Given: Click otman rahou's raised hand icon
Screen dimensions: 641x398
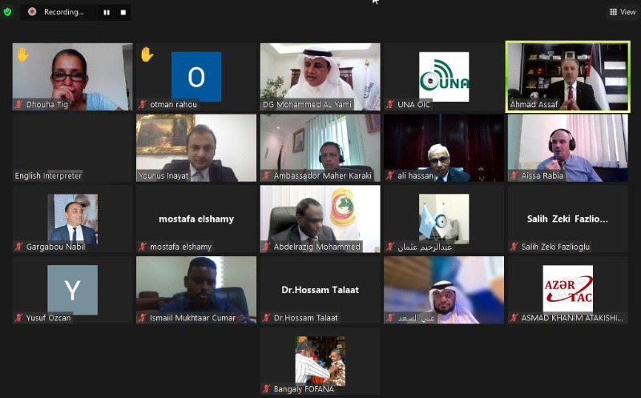Looking at the screenshot, I should pyautogui.click(x=147, y=54).
